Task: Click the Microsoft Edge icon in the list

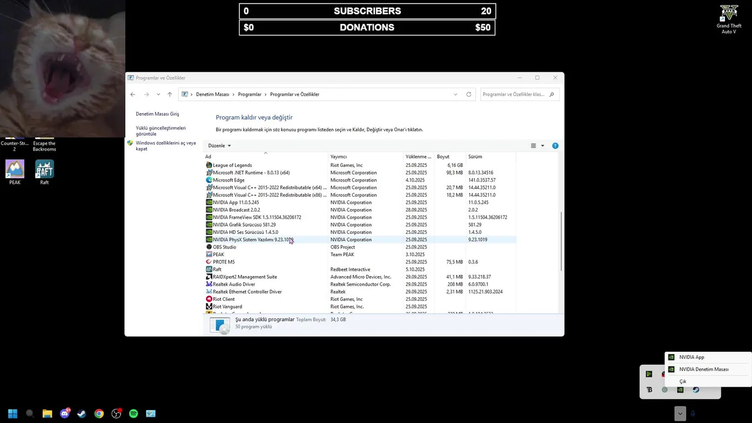Action: coord(209,180)
